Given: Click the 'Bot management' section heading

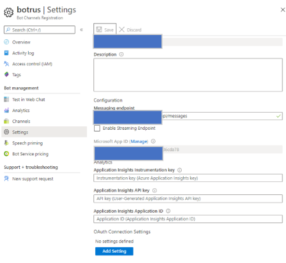Looking at the screenshot, I should [21, 88].
